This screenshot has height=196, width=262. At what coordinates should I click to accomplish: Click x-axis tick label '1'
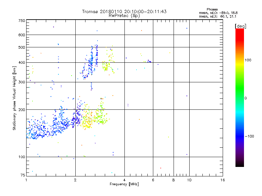tap(26, 180)
